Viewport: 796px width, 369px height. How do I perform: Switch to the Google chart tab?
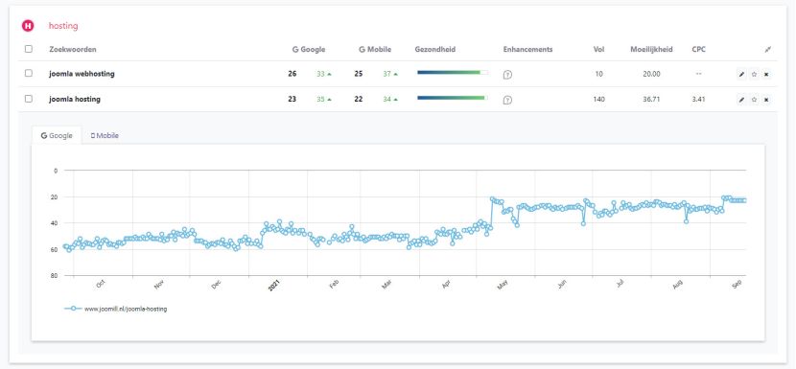tap(57, 135)
